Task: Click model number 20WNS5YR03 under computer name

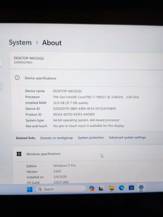Action: 23,63
